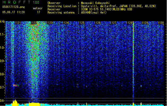
Task: Click the HROFFT title text
Action: 16,2
